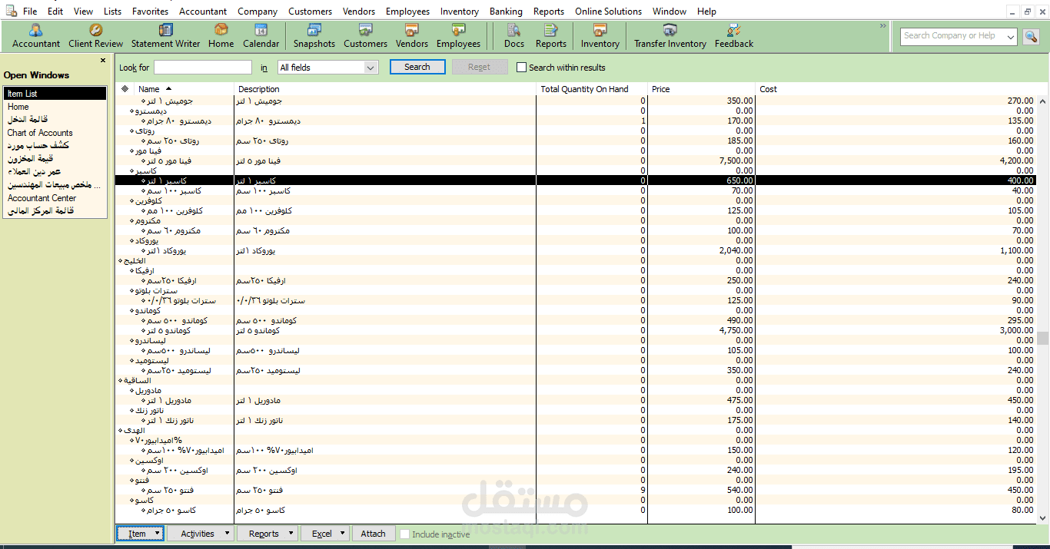Go to Home page icon
The width and height of the screenshot is (1050, 549).
[x=221, y=36]
